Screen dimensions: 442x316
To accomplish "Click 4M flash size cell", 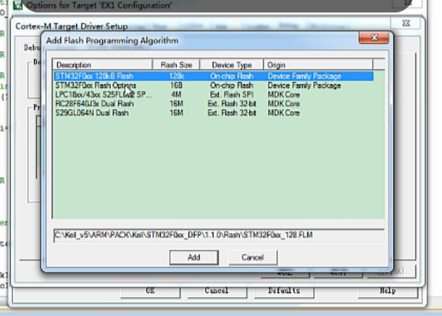I will tap(176, 95).
